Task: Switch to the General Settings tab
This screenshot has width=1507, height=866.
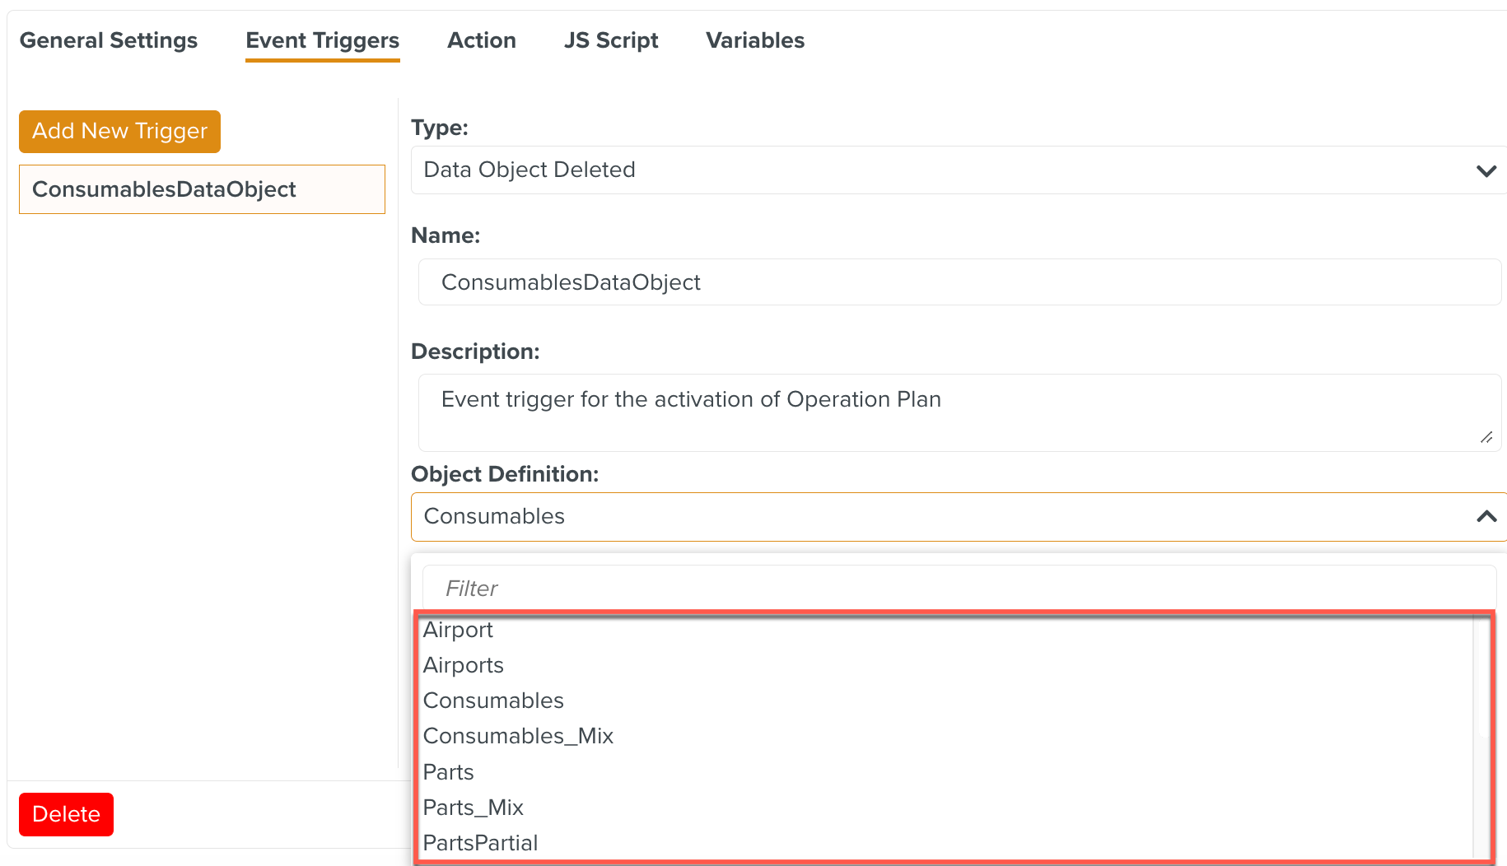Action: click(108, 40)
